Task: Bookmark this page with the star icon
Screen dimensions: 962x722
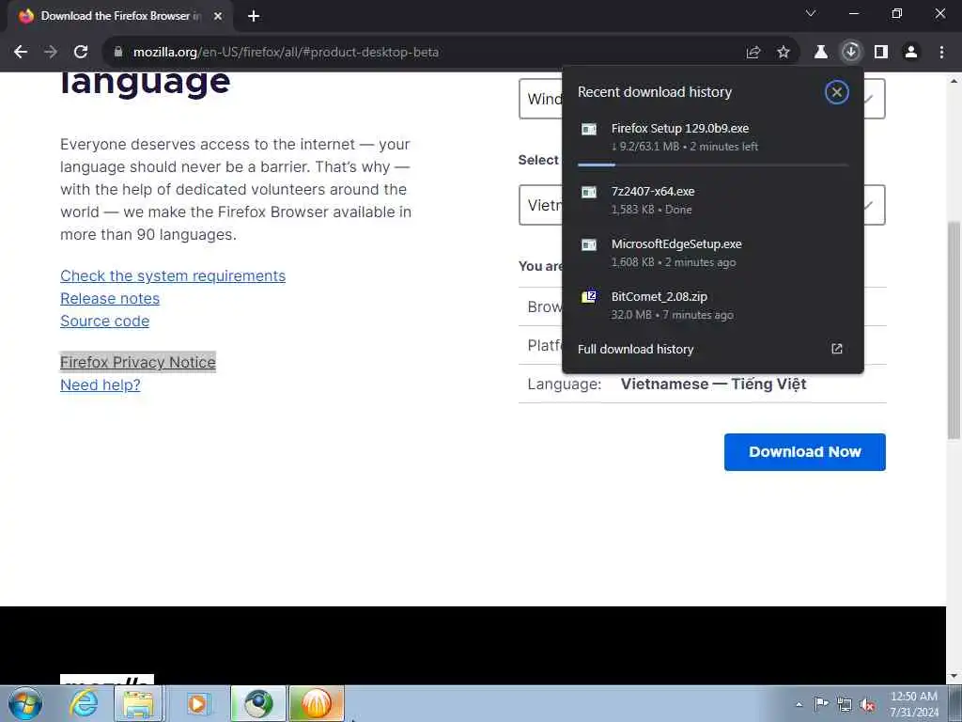Action: (x=784, y=53)
